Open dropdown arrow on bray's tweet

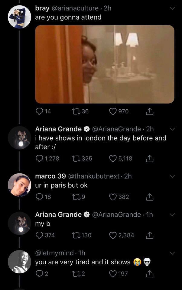tap(172, 8)
